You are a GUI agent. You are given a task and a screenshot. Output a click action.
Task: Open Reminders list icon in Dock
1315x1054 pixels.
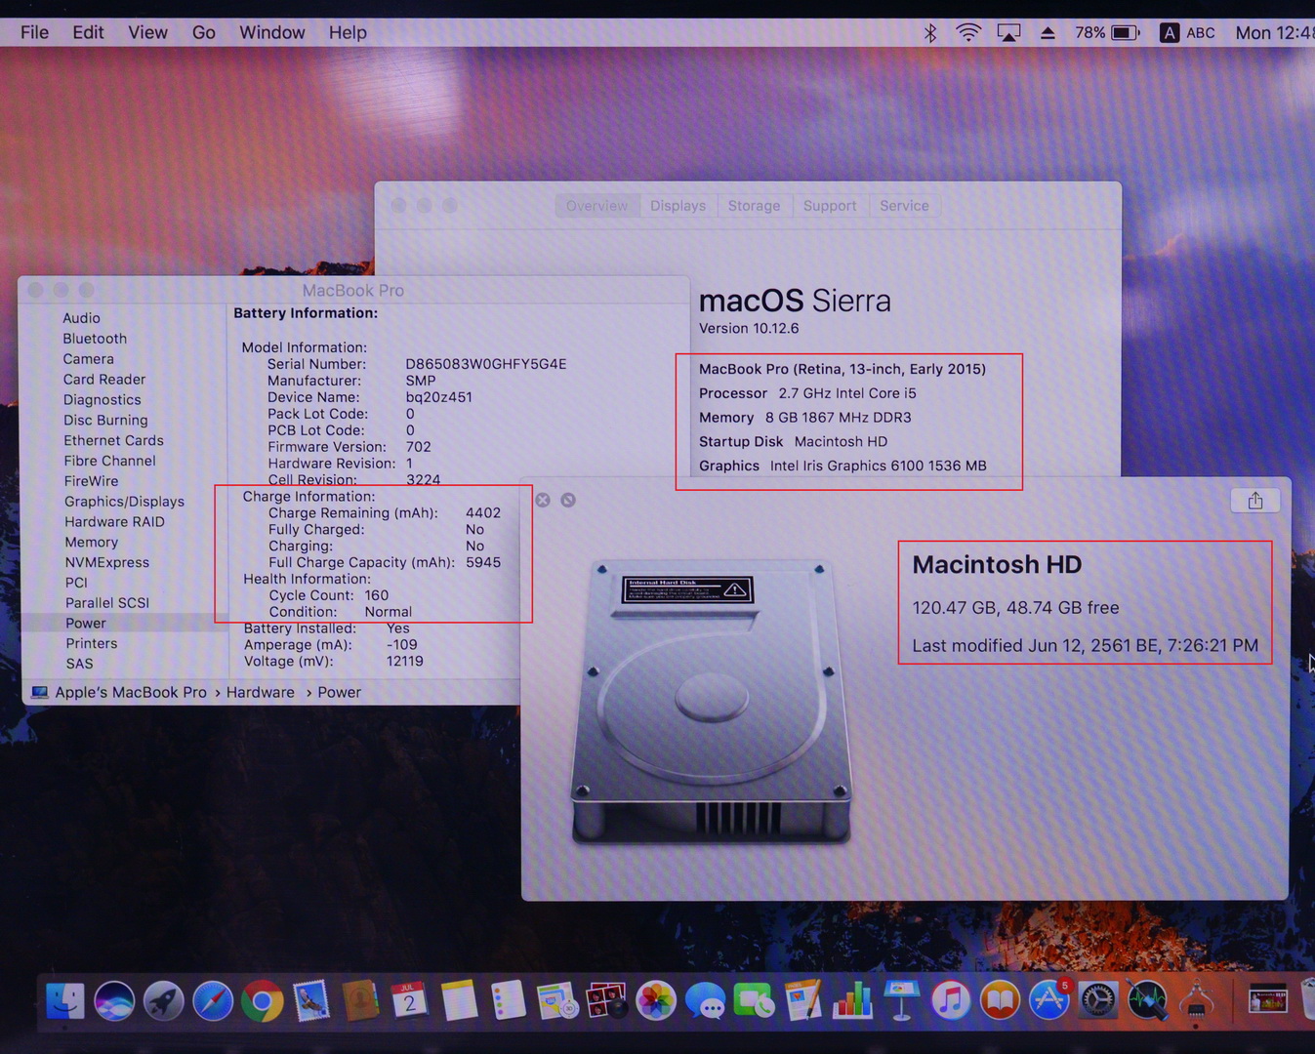pos(508,1000)
